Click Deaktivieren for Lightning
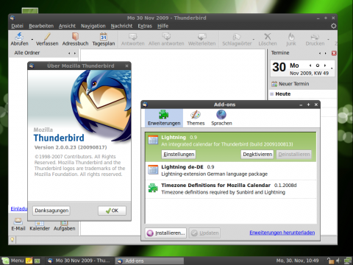Viewport: 353px width, 265px height. (257, 155)
